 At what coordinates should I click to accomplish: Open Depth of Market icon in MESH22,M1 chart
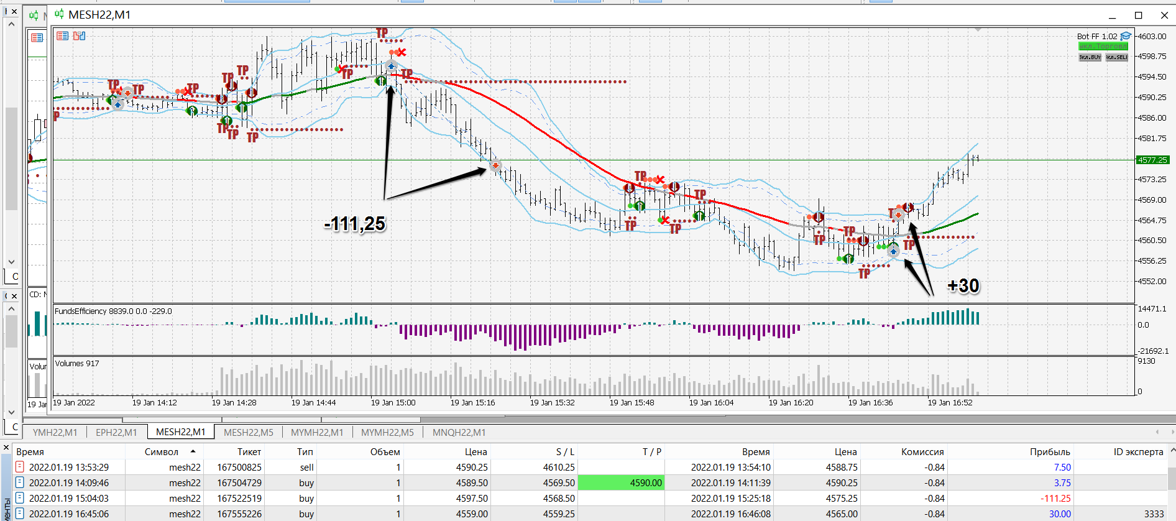click(79, 36)
